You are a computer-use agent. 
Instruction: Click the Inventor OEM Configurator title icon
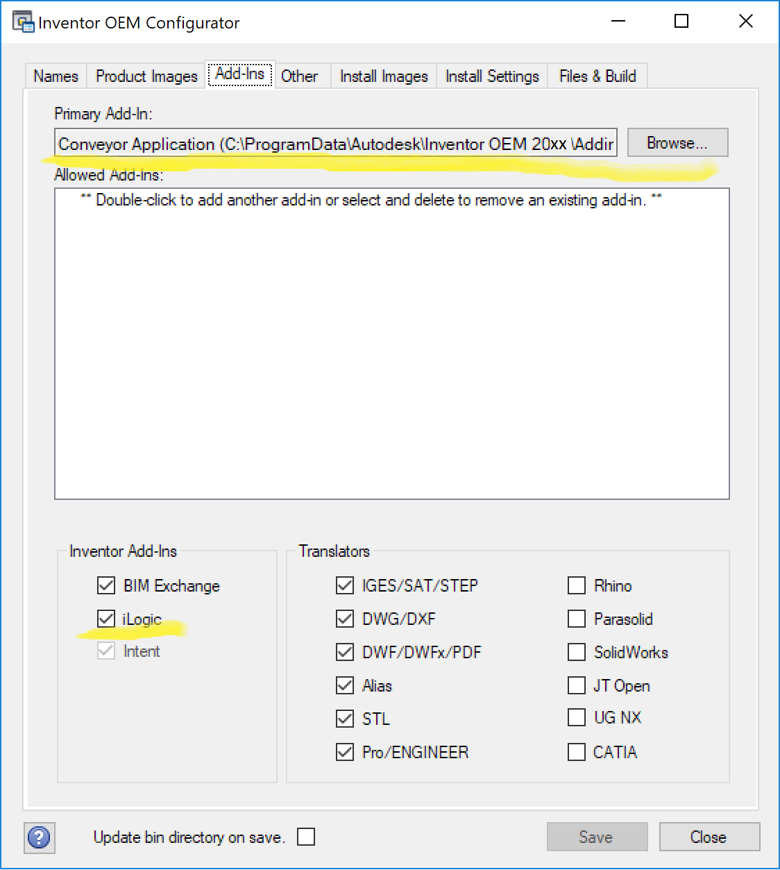tap(23, 22)
